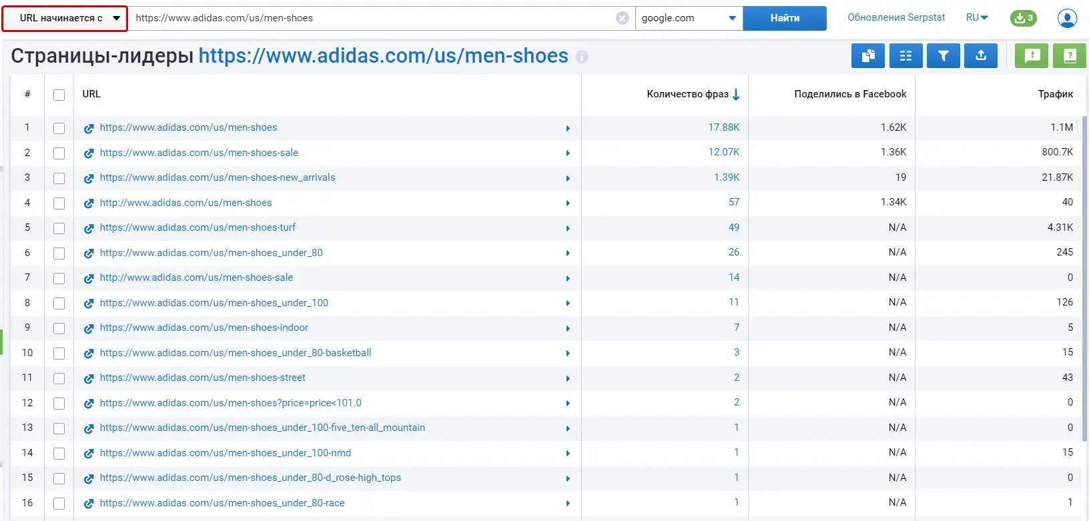This screenshot has height=521, width=1089.
Task: Open the filter funnel icon button
Action: (x=943, y=56)
